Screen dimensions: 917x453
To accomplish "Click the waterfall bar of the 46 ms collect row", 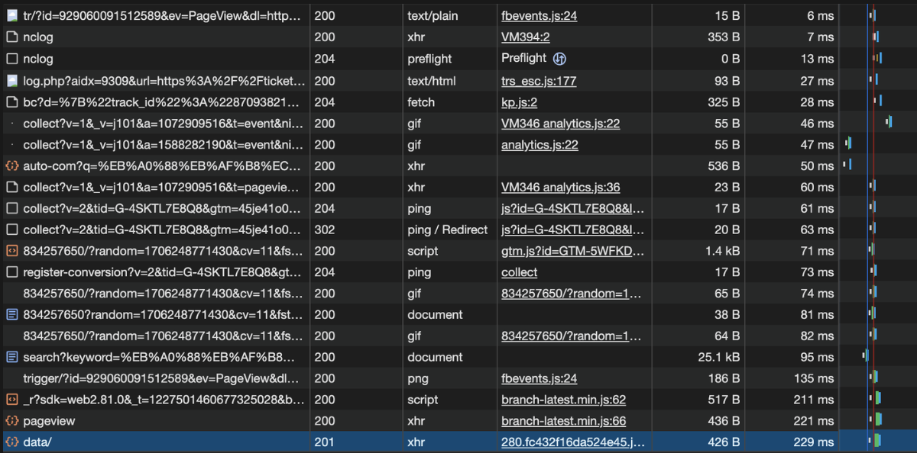I will point(889,122).
